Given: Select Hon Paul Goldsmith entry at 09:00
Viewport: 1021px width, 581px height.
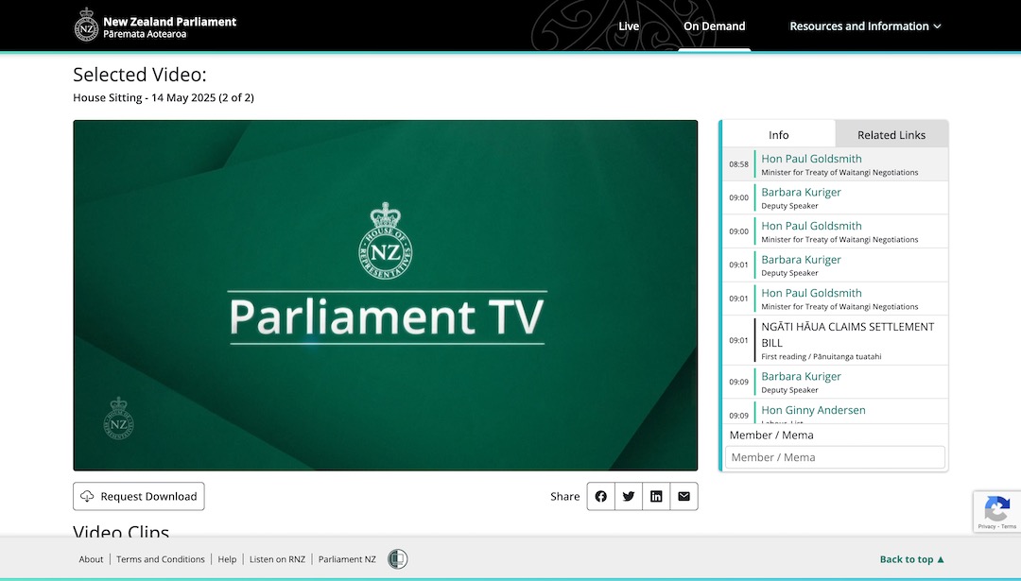Looking at the screenshot, I should click(x=836, y=231).
